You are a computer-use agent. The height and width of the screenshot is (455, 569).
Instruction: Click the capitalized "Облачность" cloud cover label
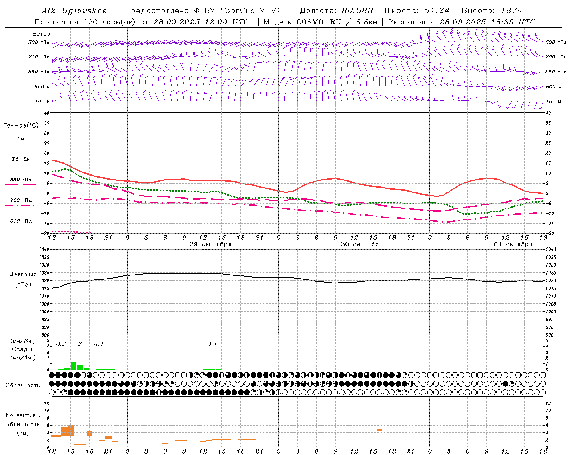[x=23, y=385]
